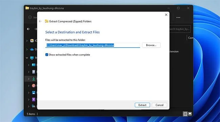Expand the OneDrive tree node

[27, 49]
